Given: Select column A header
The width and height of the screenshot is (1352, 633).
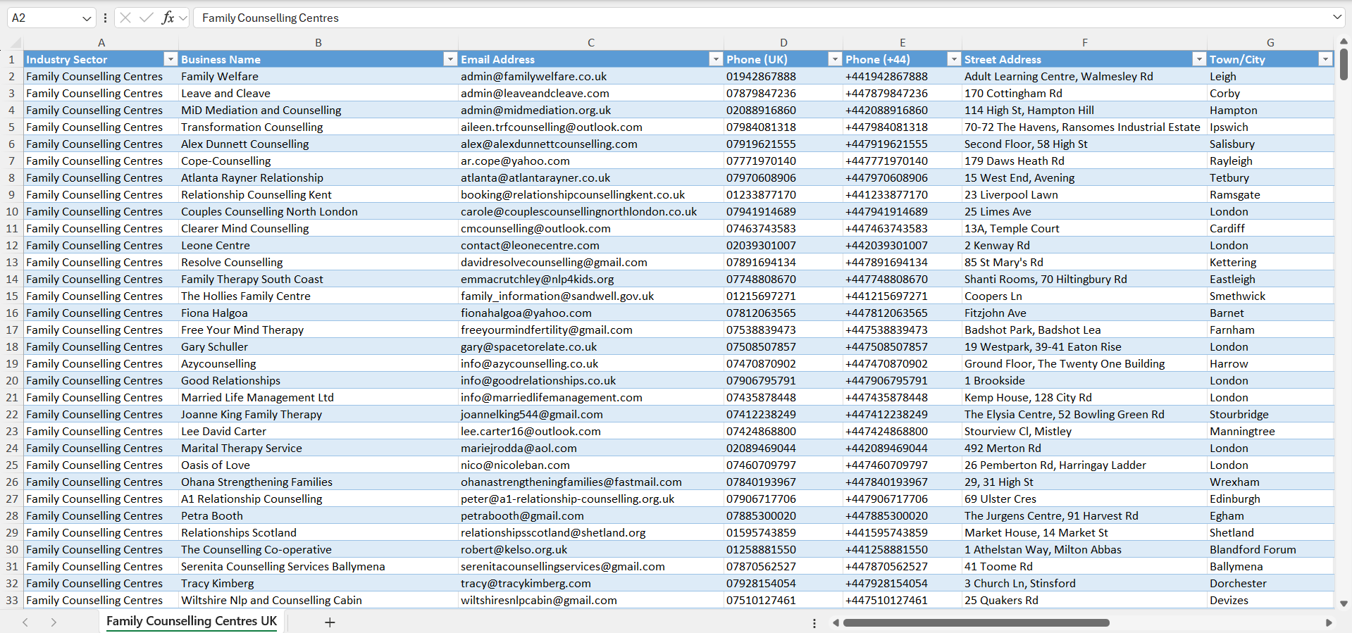Looking at the screenshot, I should pos(101,42).
